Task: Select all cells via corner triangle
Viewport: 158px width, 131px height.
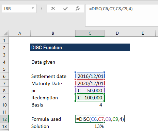Action: (x=5, y=33)
